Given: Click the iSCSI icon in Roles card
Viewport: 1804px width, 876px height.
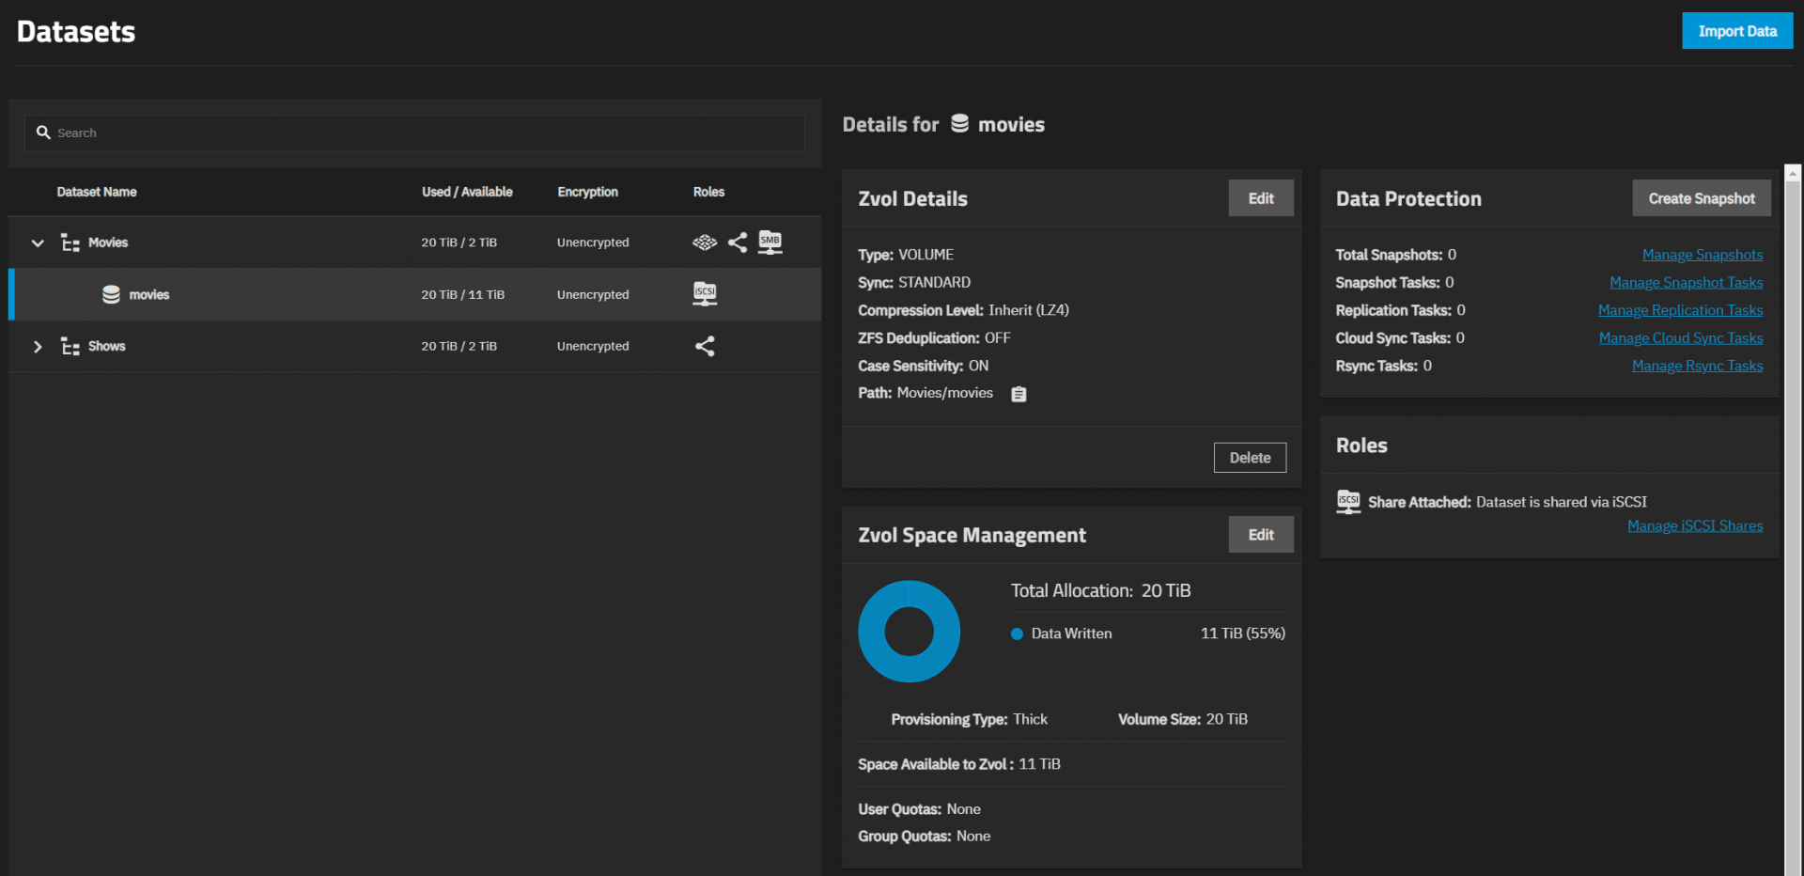Looking at the screenshot, I should (1348, 502).
